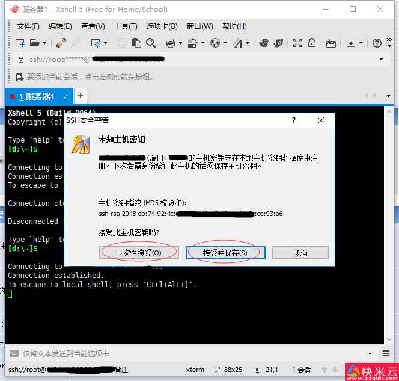Click the Help question mark toolbar icon
Screen dimensions: 399x381
coord(377,43)
